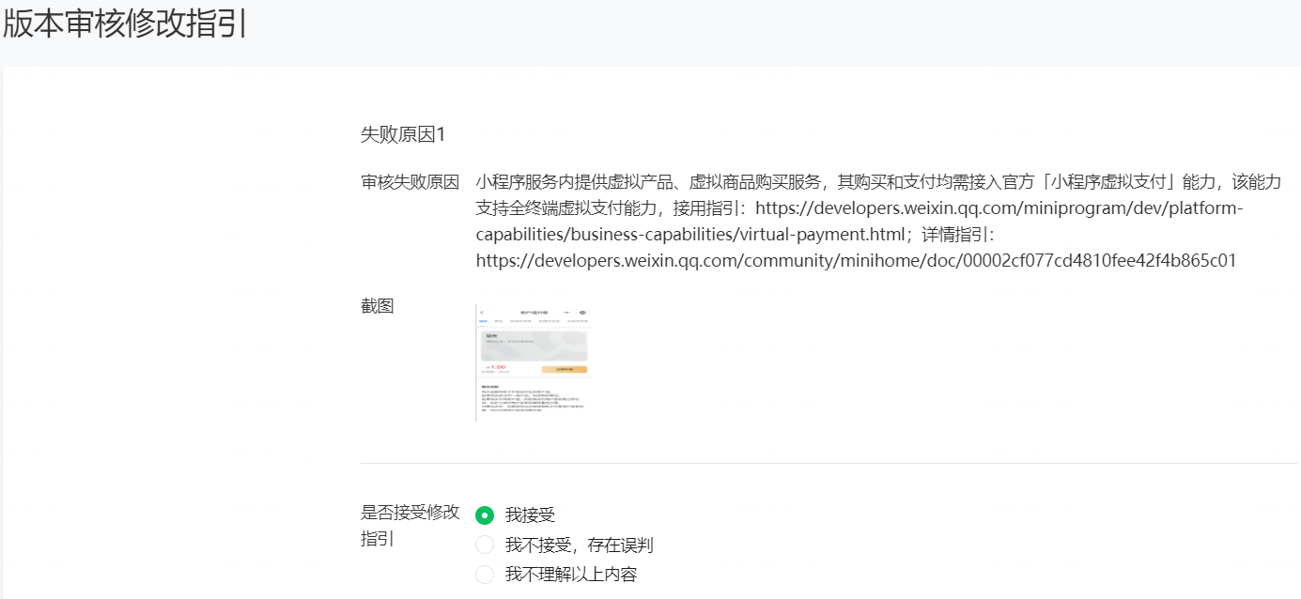Screen dimensions: 1301x599
Task: Click capsule more-dots icon in screenshot thumbnail
Action: pos(566,312)
